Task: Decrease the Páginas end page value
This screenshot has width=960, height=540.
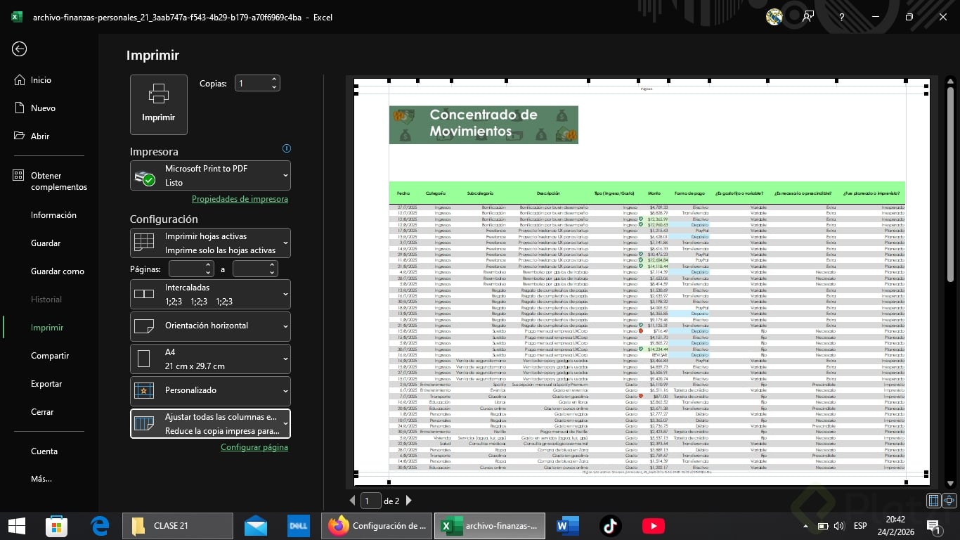Action: (x=273, y=273)
